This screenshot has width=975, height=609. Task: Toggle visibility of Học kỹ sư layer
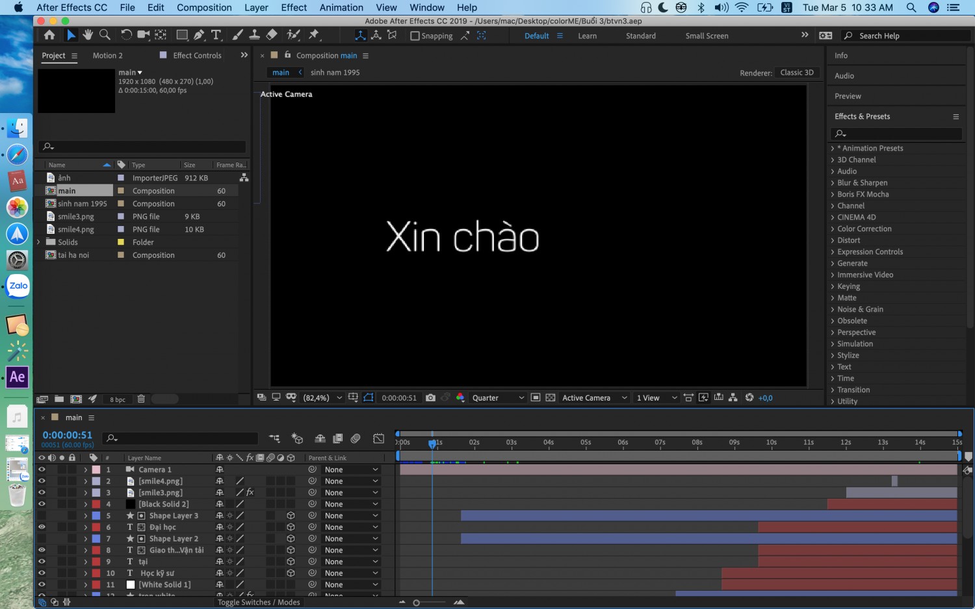click(x=42, y=573)
